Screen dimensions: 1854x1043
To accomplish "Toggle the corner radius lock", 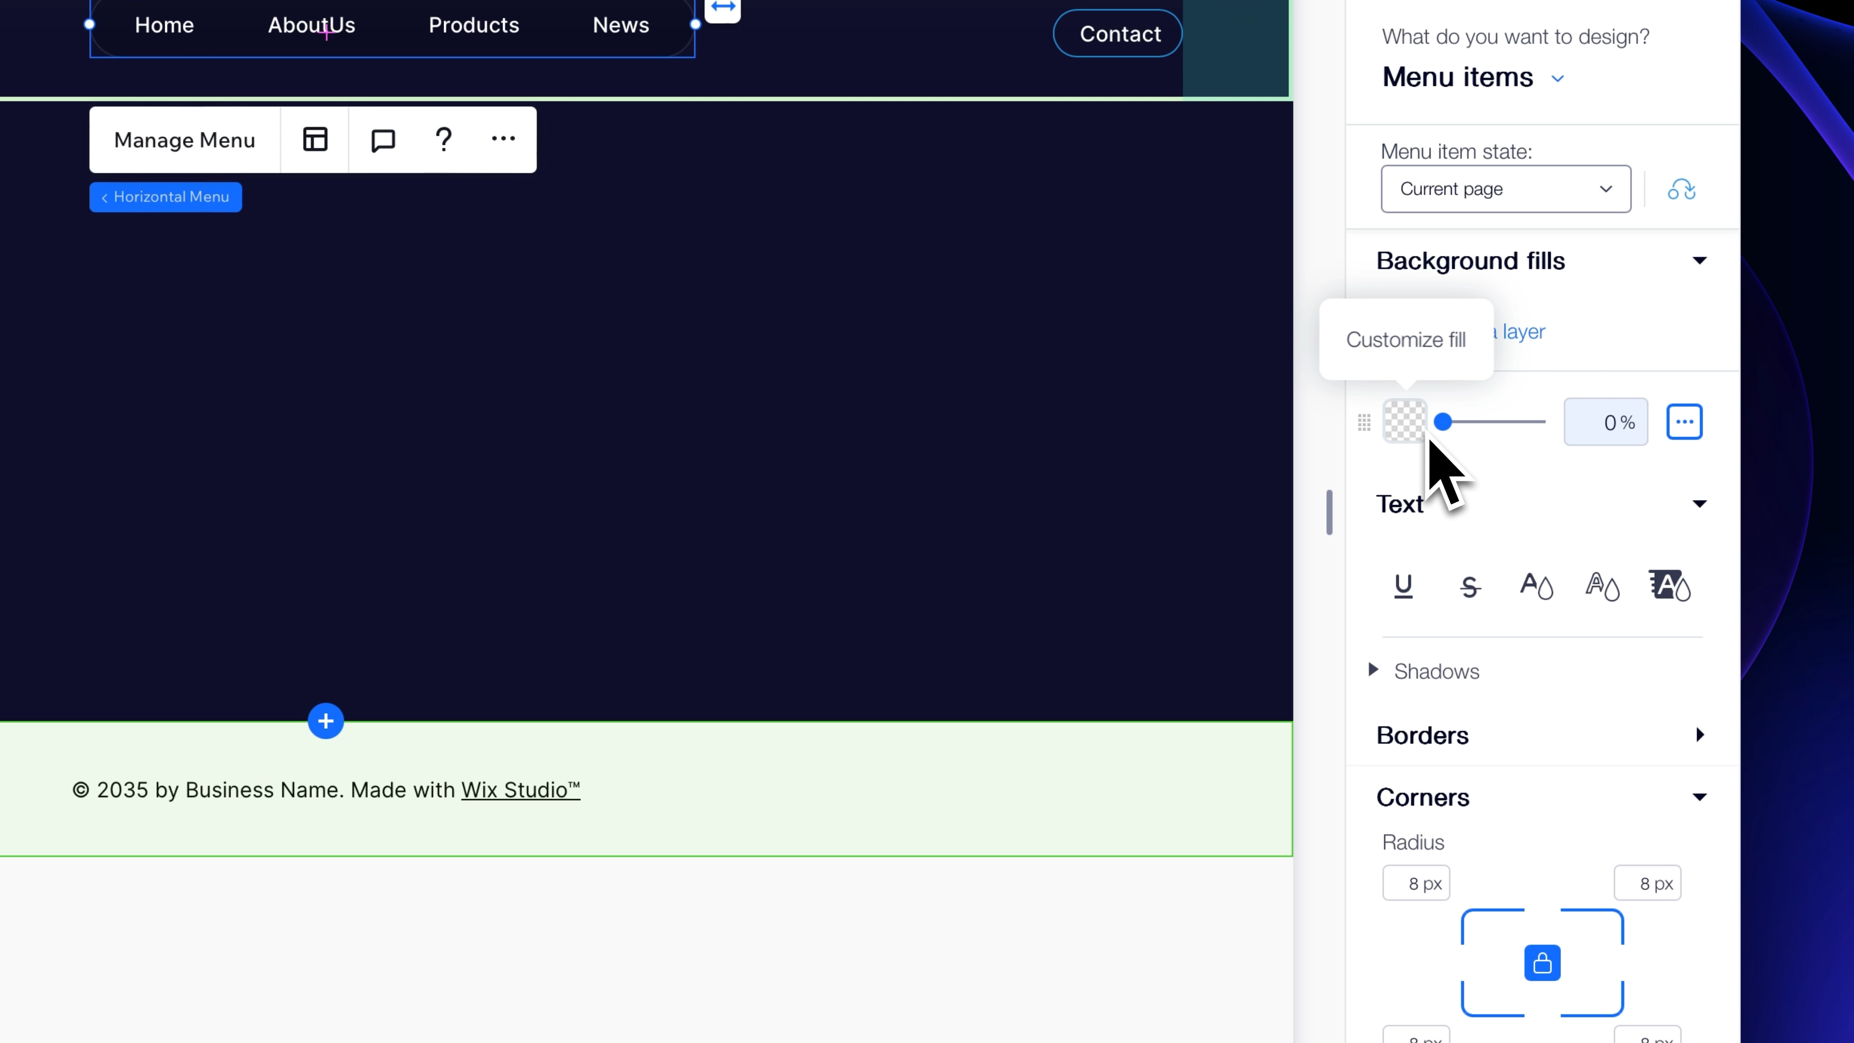I will (x=1542, y=963).
